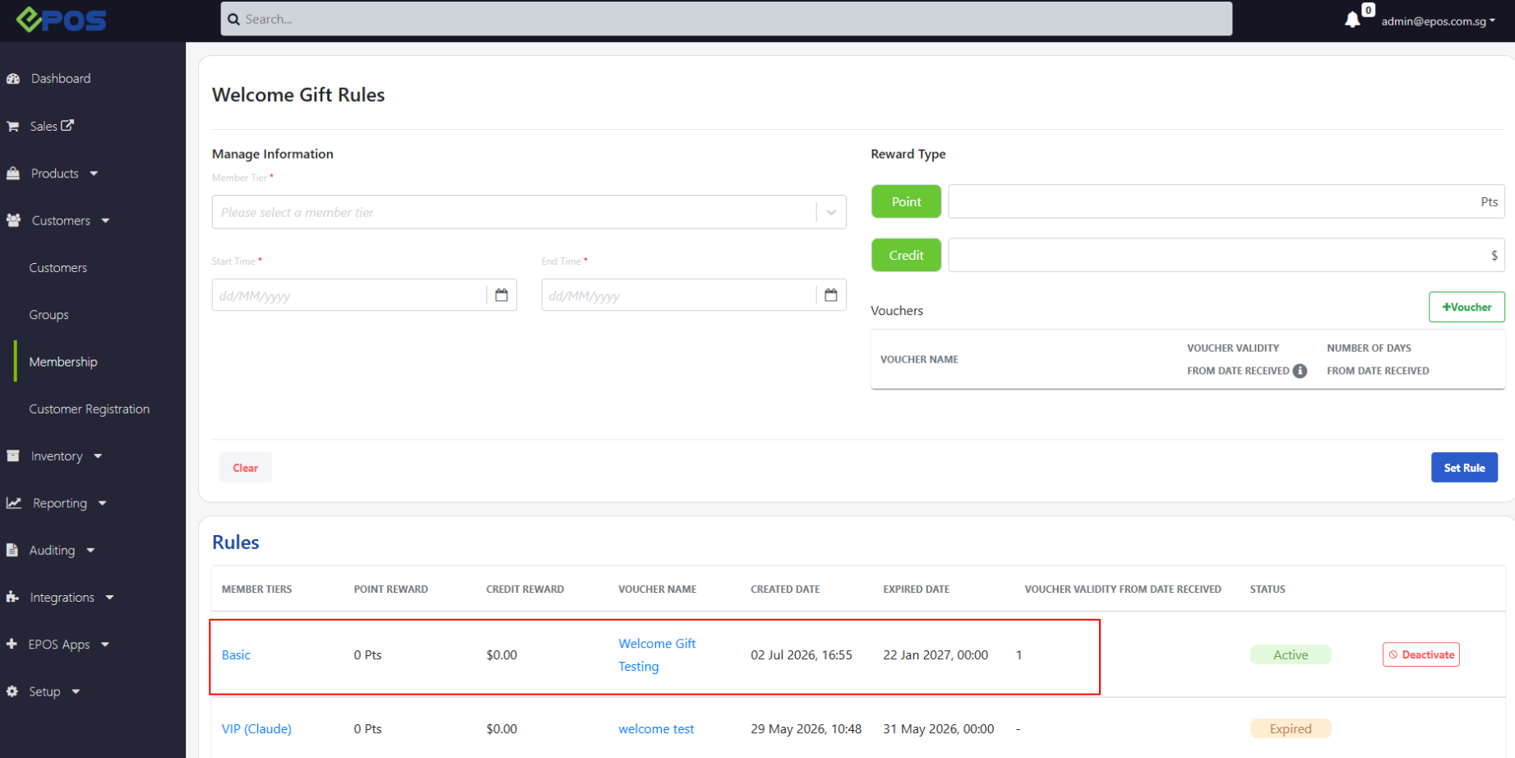1515x758 pixels.
Task: Click voucher validity info icon
Action: [x=1300, y=371]
